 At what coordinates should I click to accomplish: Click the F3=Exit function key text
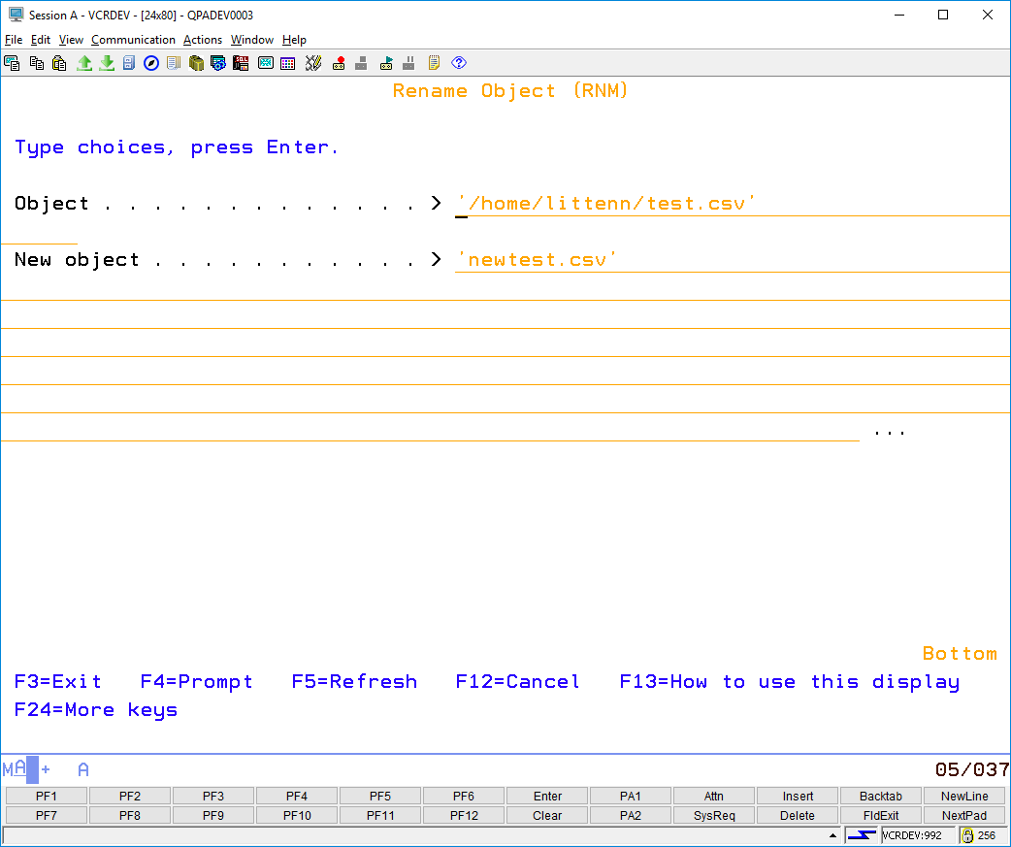pyautogui.click(x=58, y=682)
